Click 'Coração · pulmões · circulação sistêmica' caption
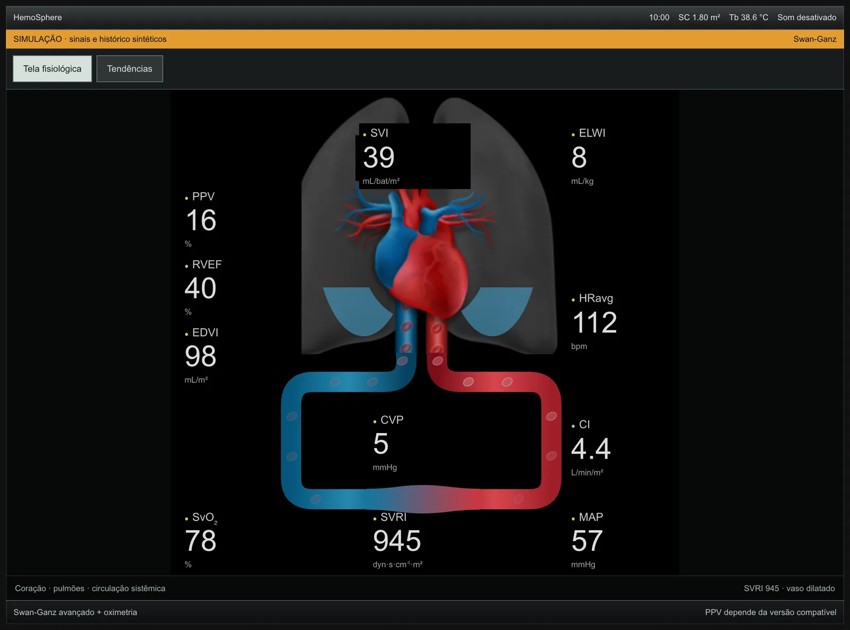Image resolution: width=850 pixels, height=630 pixels. [x=90, y=588]
